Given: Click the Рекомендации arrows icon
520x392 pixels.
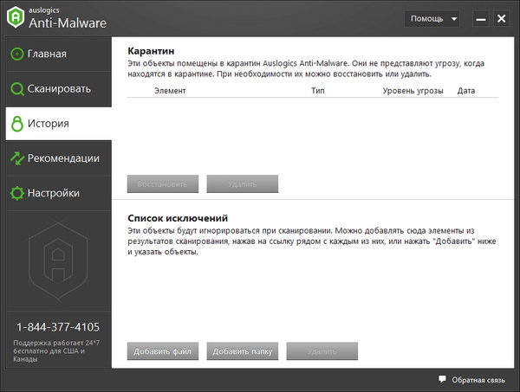Looking at the screenshot, I should [x=16, y=158].
